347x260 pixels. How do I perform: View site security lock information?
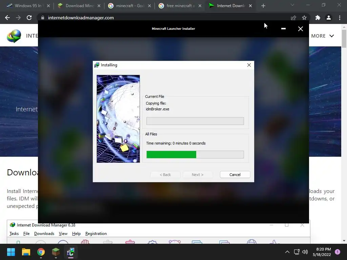tap(43, 18)
